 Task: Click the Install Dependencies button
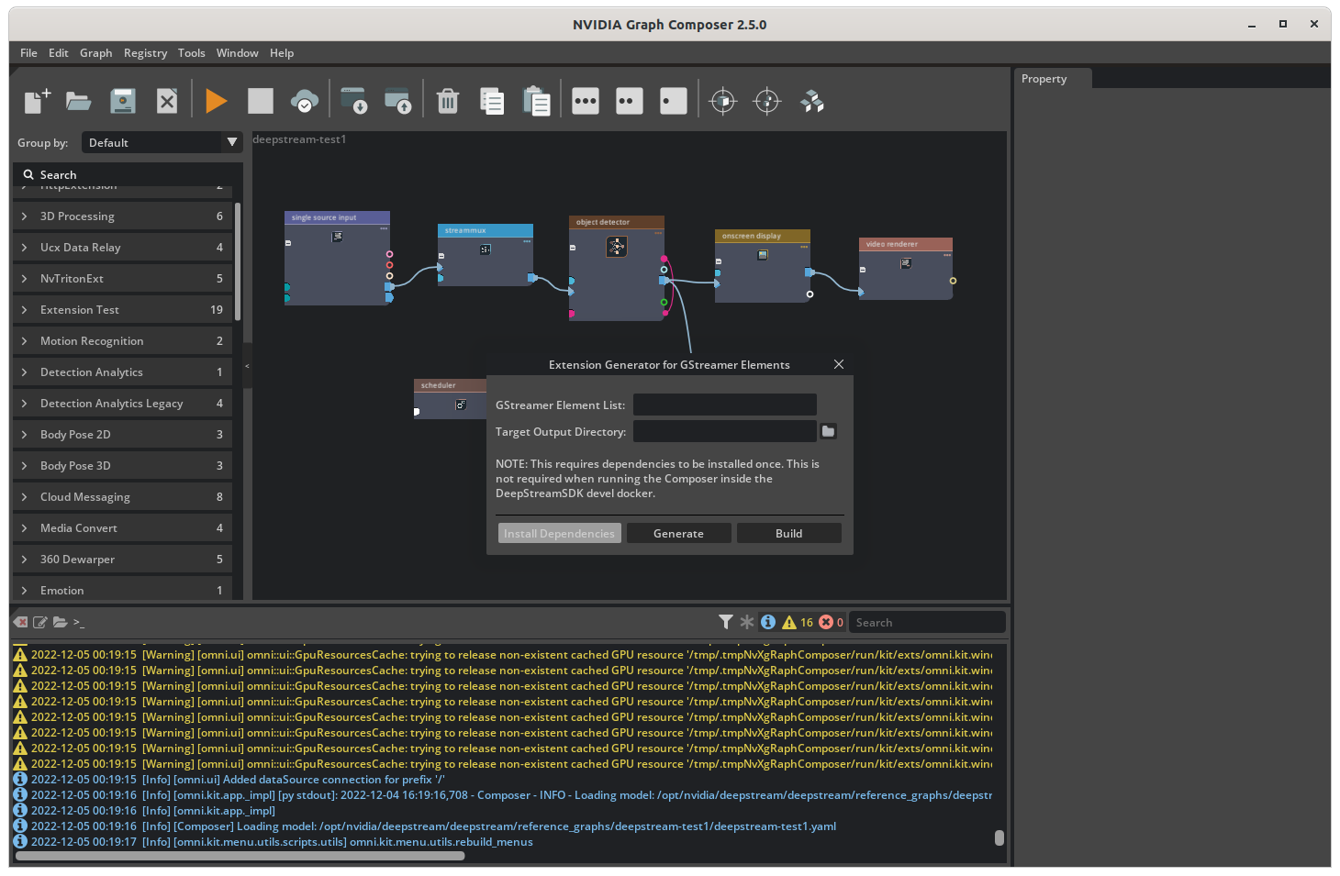[560, 533]
